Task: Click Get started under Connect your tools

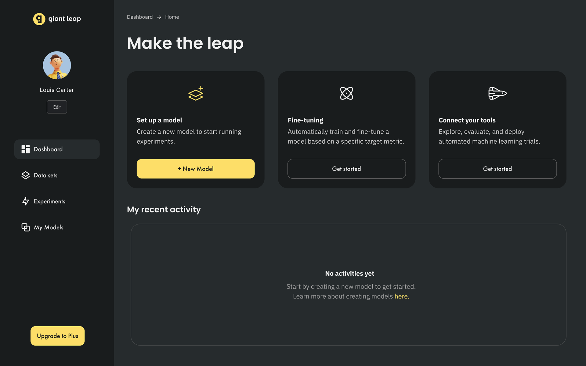Action: pos(497,169)
